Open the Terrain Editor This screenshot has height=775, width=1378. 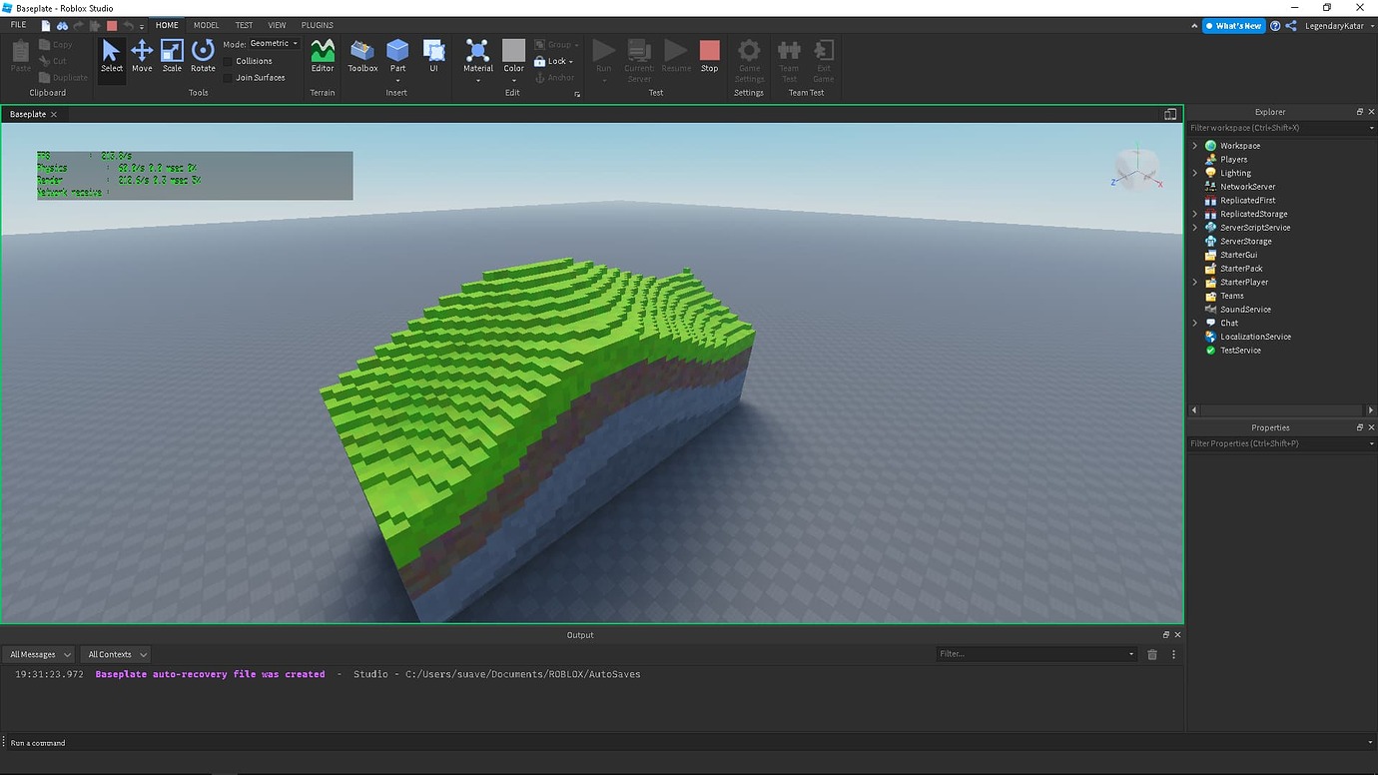pos(322,56)
